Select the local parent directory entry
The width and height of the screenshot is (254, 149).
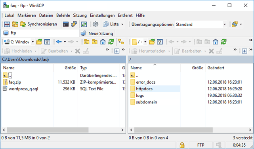pyautogui.click(x=8, y=75)
